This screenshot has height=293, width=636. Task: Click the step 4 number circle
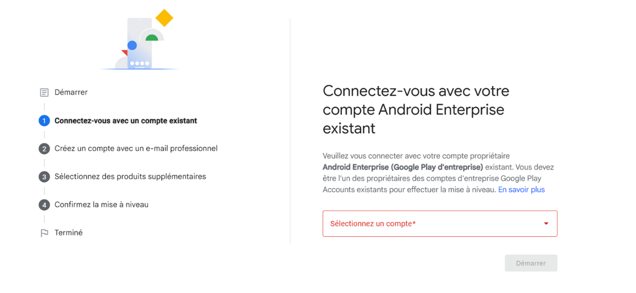[44, 205]
